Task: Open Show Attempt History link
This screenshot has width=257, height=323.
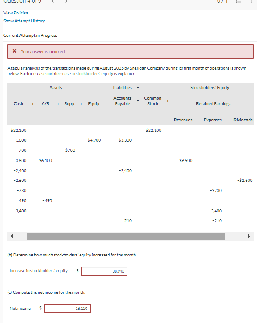Action: point(24,21)
